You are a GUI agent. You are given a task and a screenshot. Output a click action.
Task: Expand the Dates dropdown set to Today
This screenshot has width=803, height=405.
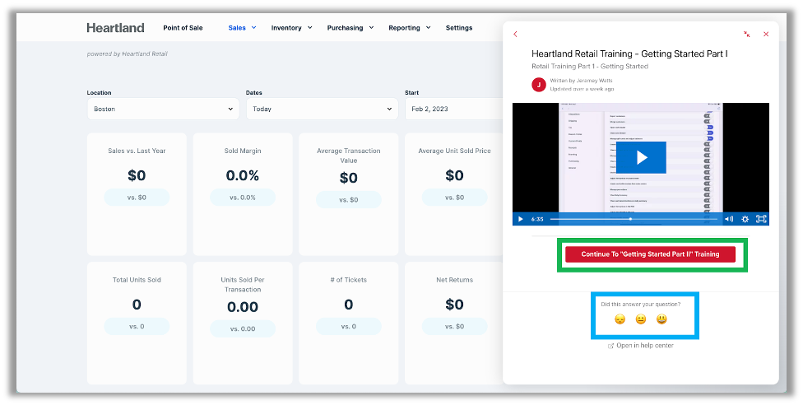(x=322, y=109)
